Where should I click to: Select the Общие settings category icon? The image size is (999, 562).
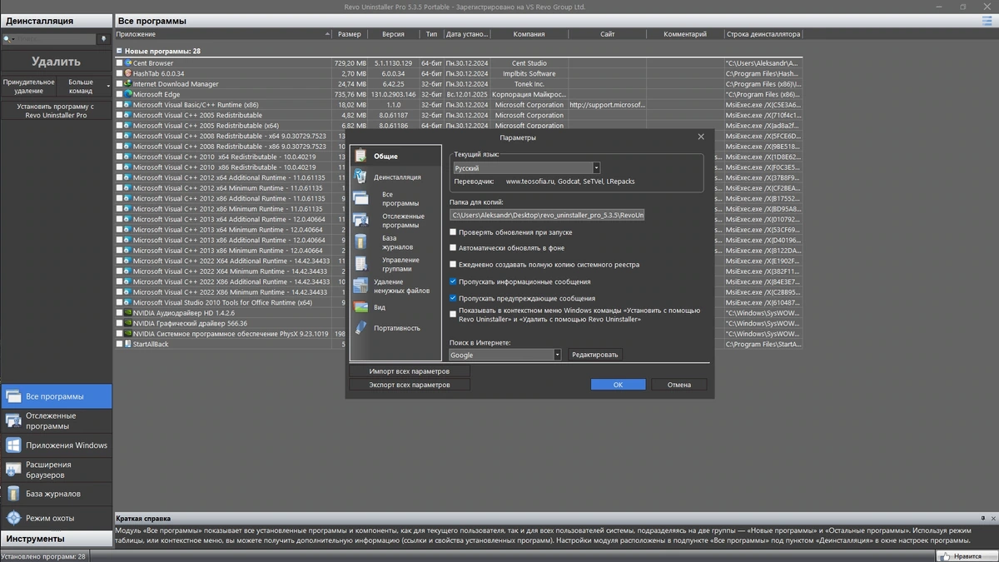pos(360,156)
